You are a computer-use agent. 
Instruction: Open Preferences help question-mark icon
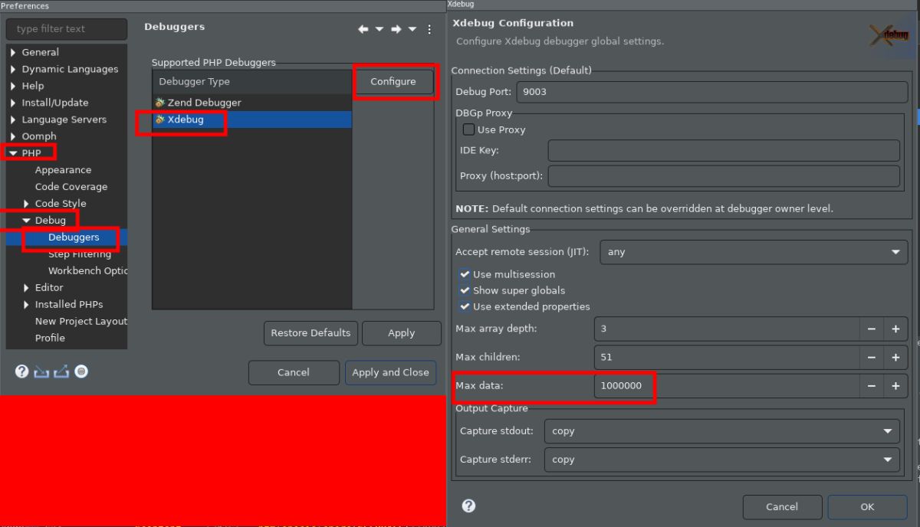pyautogui.click(x=21, y=372)
